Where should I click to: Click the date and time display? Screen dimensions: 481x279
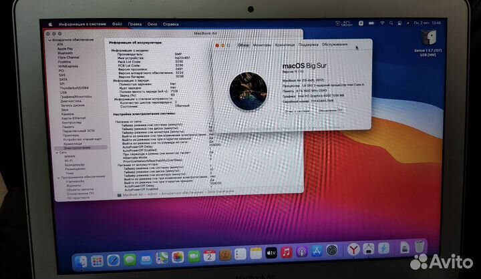427,23
